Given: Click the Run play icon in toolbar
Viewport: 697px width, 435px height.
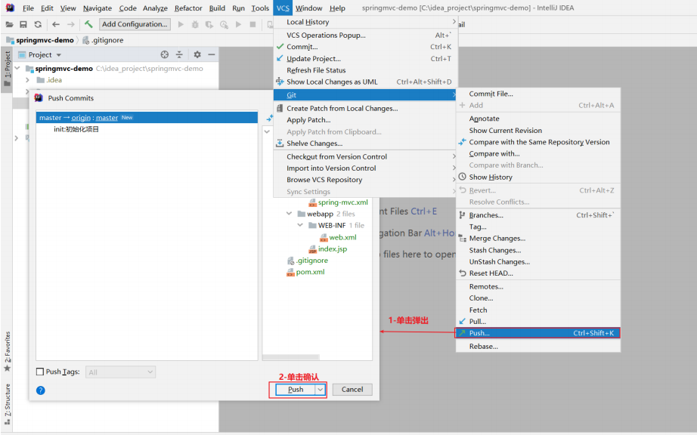Looking at the screenshot, I should (x=181, y=24).
